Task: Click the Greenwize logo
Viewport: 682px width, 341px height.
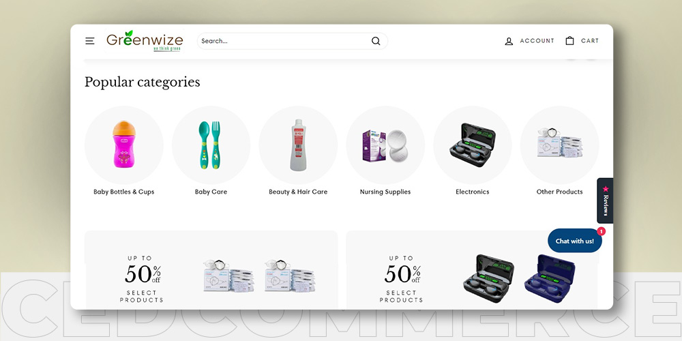Action: [x=145, y=41]
